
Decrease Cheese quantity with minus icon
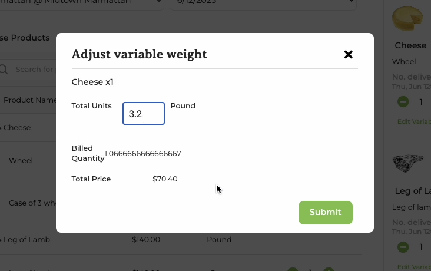403,102
